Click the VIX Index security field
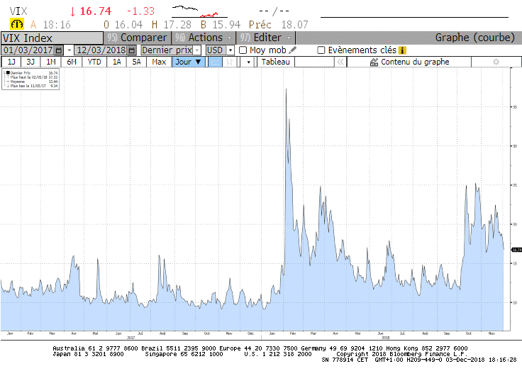The image size is (522, 376). pos(52,38)
